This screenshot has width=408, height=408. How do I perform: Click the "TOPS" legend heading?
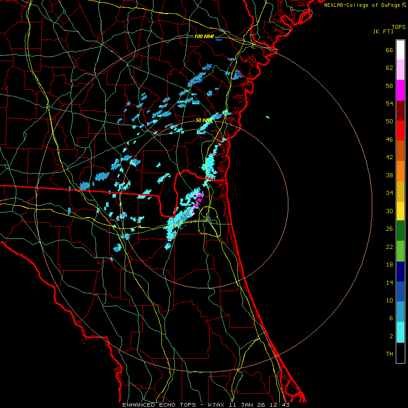(x=398, y=27)
